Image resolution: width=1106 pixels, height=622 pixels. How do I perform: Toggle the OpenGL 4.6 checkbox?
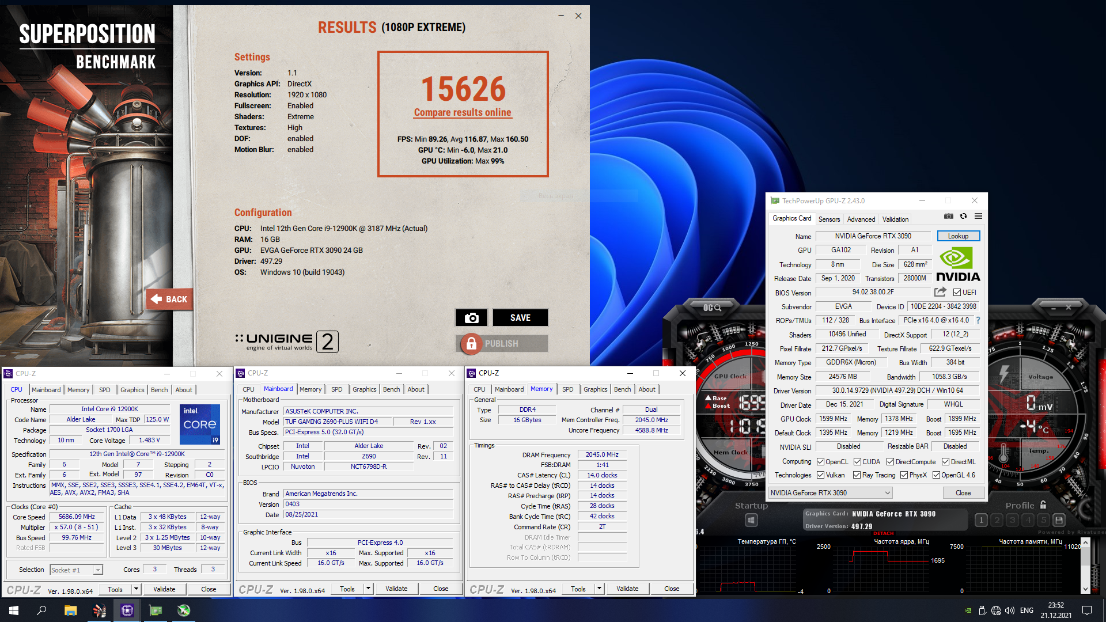[936, 475]
